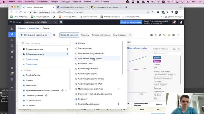The height and width of the screenshot is (114, 204).
Task: Open Мультиканальная аналитика report in list
Action: [x=90, y=89]
